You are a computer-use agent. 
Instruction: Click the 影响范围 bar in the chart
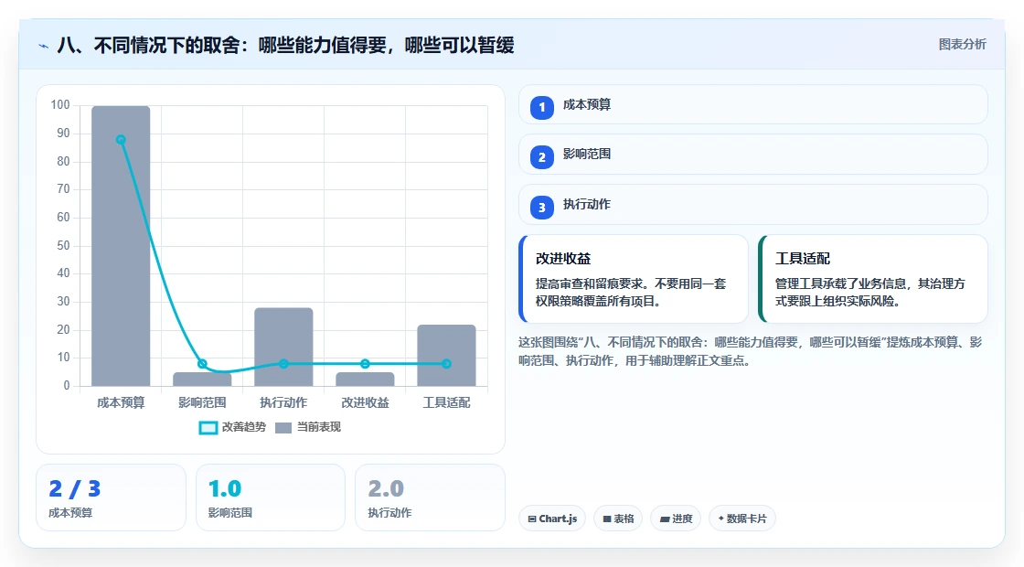coord(202,380)
